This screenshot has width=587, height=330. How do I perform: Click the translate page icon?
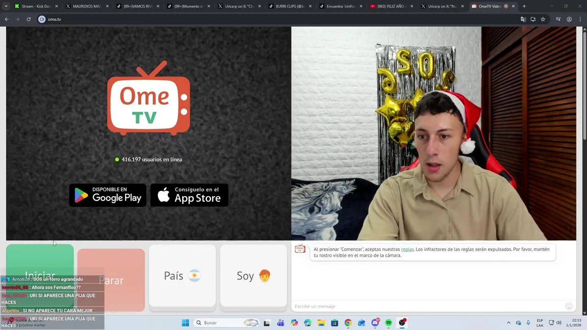coord(523,19)
